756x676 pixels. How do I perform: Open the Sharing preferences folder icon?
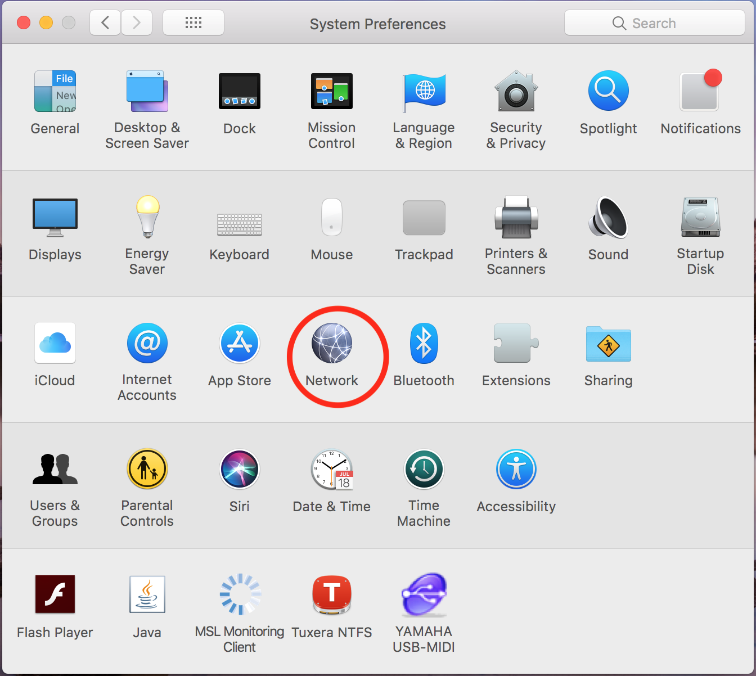[x=608, y=344]
